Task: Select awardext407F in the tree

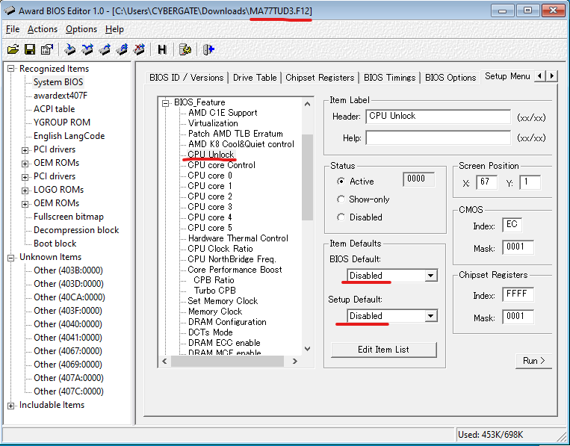Action: [61, 96]
